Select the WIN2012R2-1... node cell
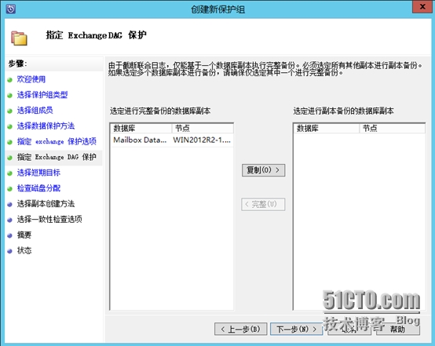The width and height of the screenshot is (435, 346). [x=202, y=140]
